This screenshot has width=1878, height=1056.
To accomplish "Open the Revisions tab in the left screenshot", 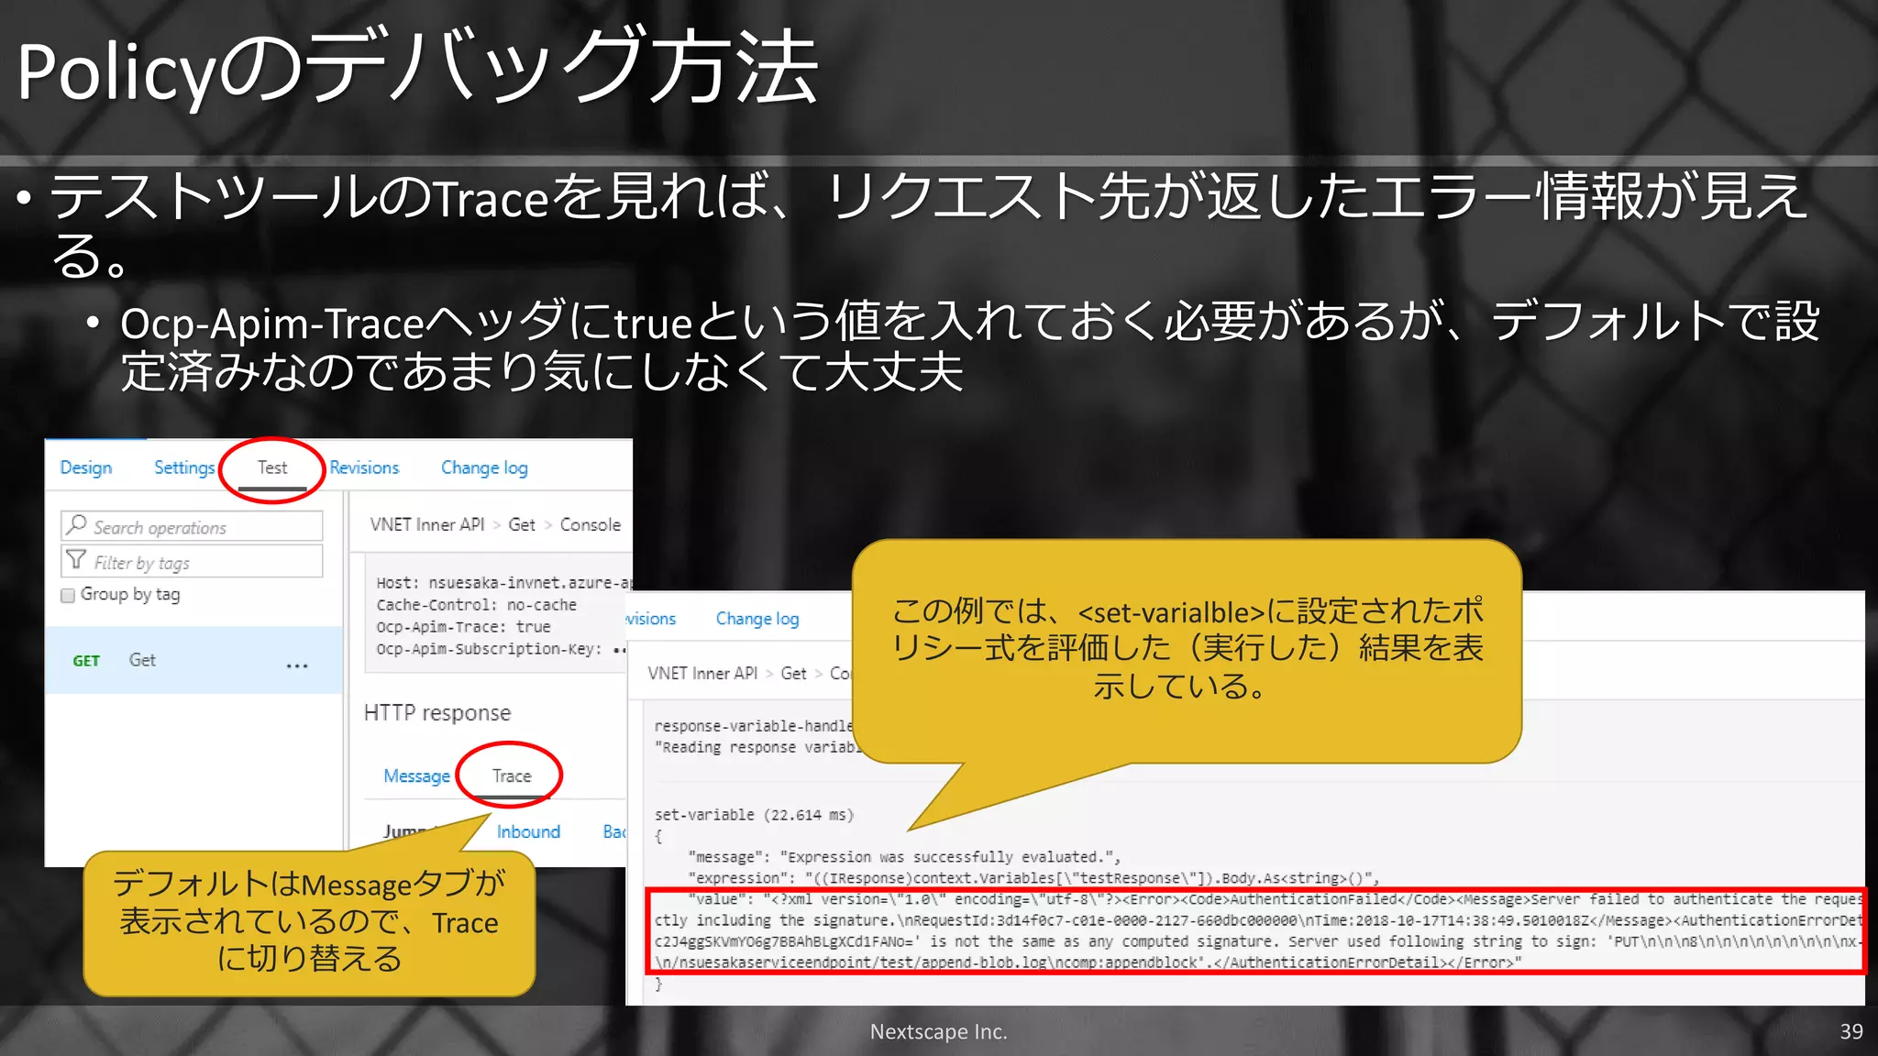I will point(365,467).
